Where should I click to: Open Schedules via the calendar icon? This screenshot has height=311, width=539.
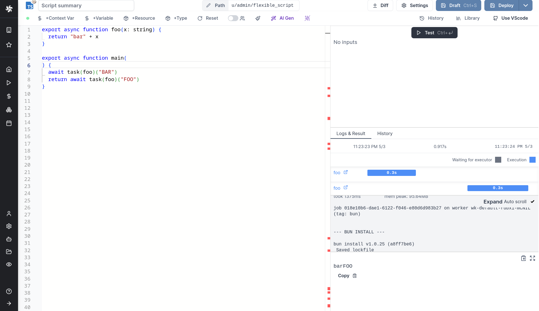coord(9,123)
